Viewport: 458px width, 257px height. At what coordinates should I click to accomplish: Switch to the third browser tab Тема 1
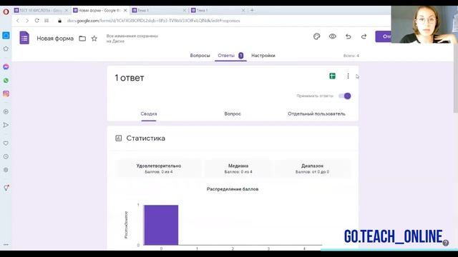click(x=159, y=10)
